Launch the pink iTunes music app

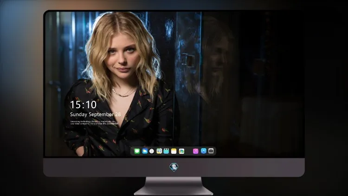point(195,151)
